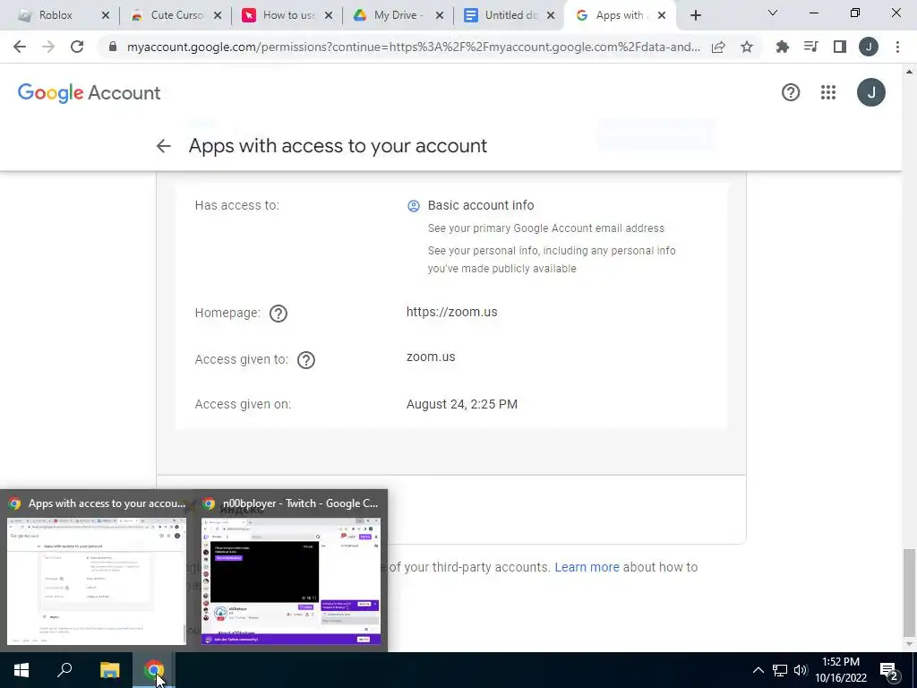Open the notification center icon

tap(888, 671)
